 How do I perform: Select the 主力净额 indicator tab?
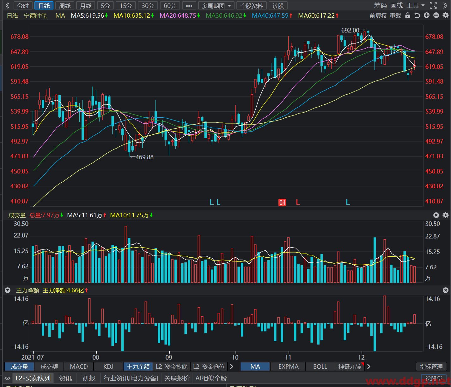click(x=138, y=366)
